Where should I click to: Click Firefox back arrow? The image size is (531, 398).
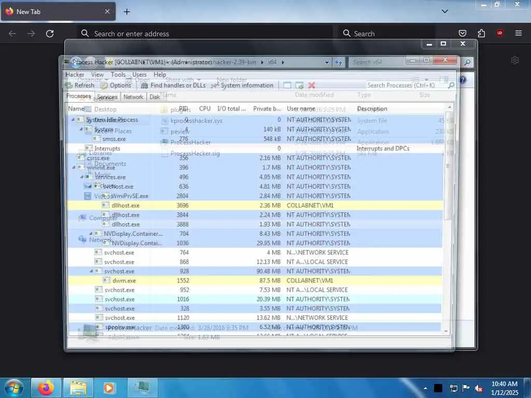(12, 34)
